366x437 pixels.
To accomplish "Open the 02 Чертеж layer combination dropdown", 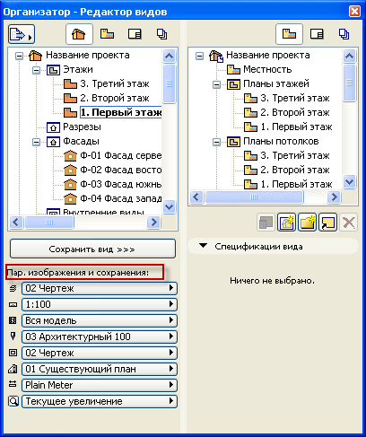I will click(x=100, y=288).
